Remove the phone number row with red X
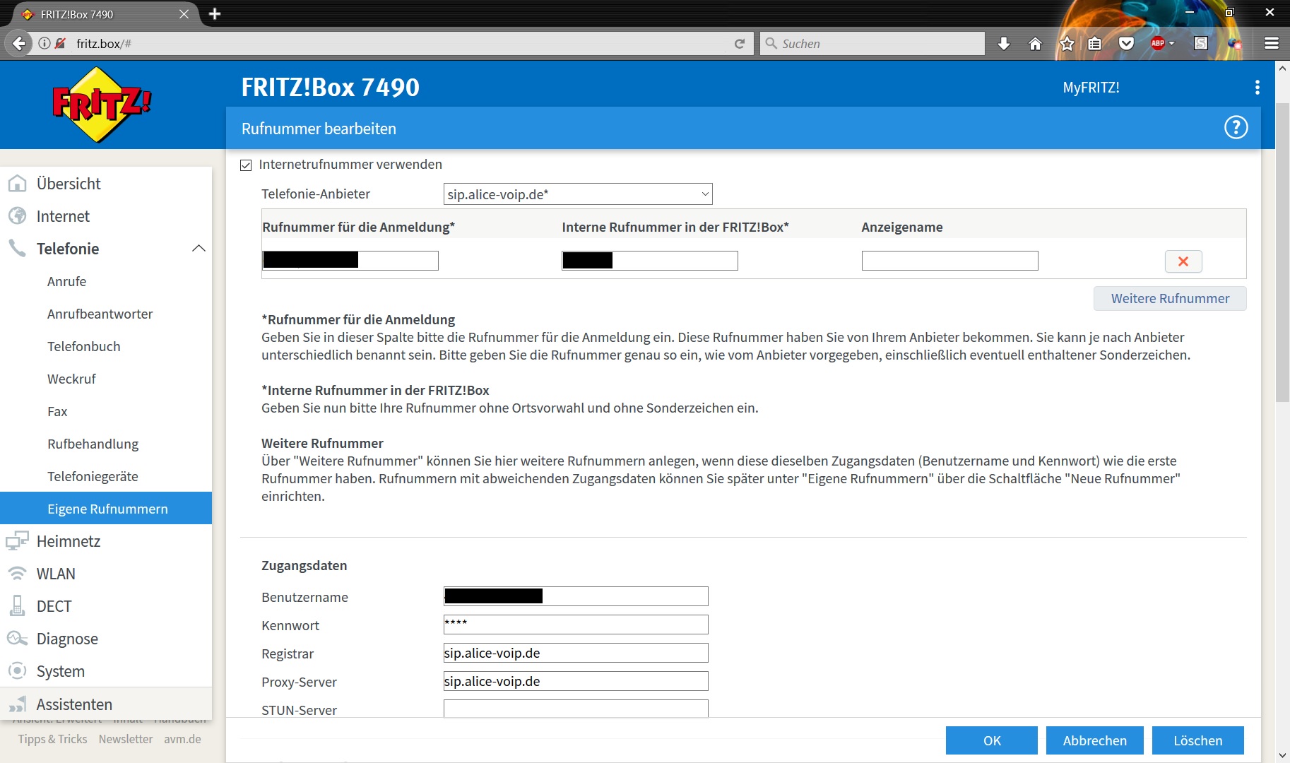Image resolution: width=1290 pixels, height=763 pixels. point(1183,261)
